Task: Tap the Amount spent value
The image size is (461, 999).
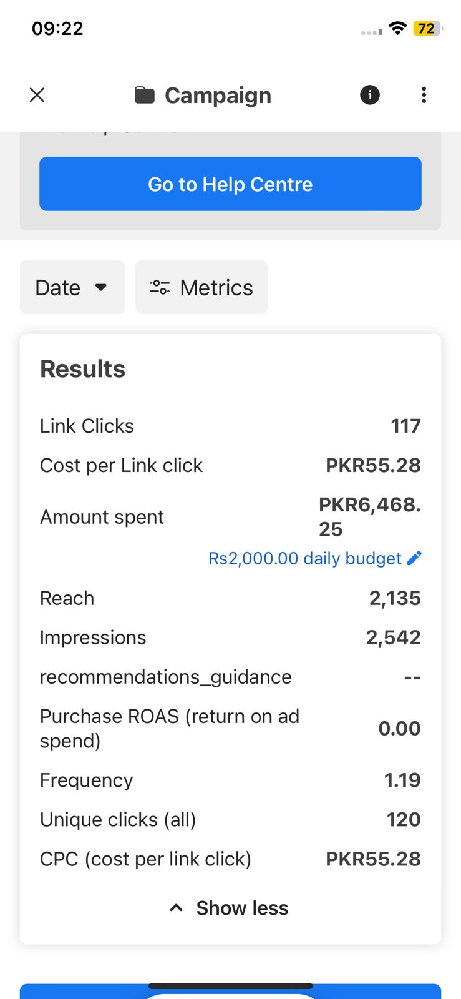Action: [x=369, y=517]
